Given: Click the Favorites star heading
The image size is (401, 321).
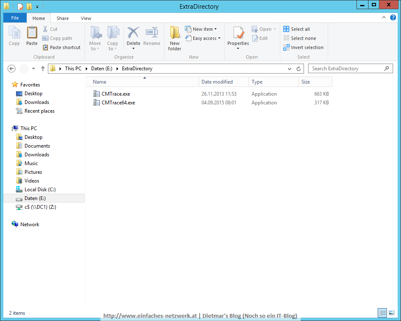Looking at the screenshot, I should [26, 84].
